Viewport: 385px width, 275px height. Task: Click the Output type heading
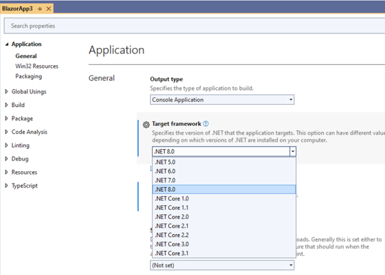[x=167, y=79]
